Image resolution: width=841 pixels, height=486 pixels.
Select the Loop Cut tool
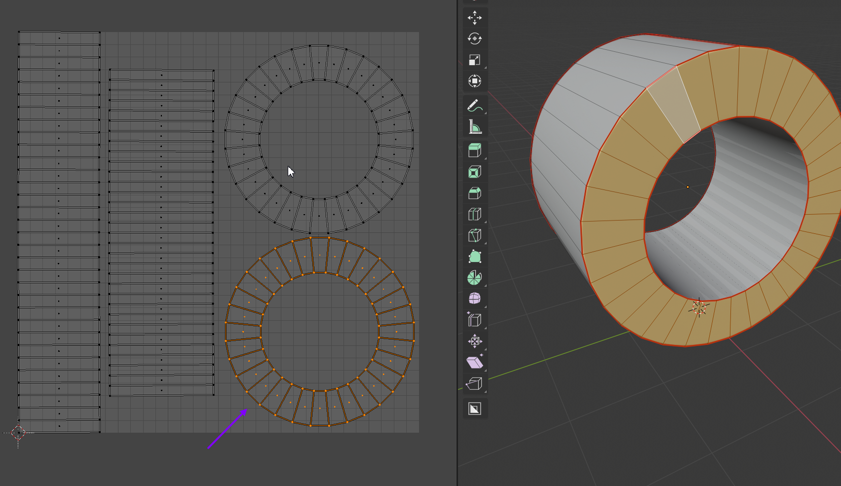[475, 214]
